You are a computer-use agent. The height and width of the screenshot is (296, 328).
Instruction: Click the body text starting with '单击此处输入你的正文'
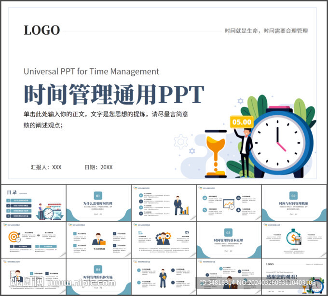[106, 120]
